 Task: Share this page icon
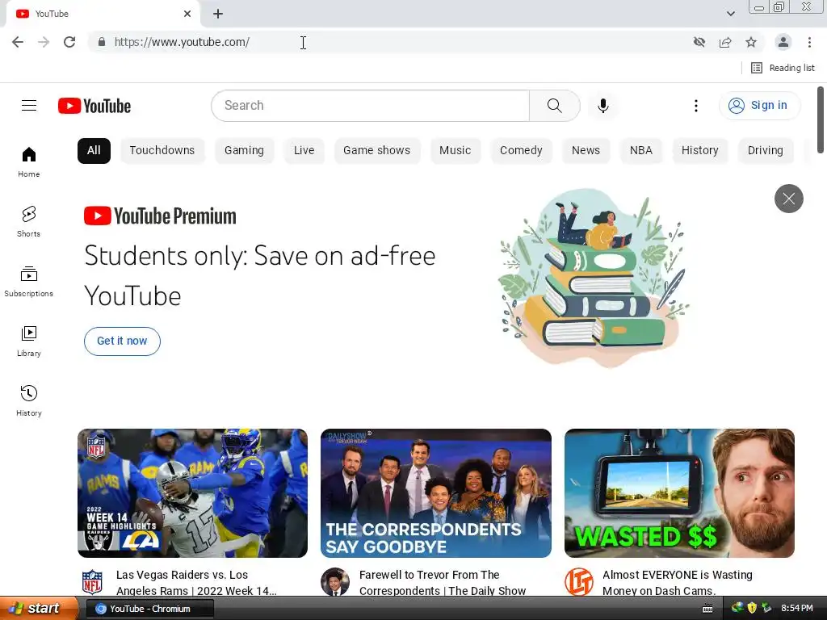coord(725,42)
